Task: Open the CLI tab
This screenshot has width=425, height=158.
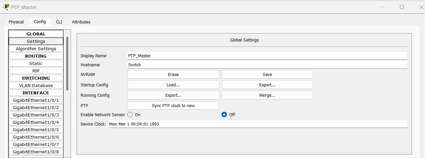Action: pos(59,22)
